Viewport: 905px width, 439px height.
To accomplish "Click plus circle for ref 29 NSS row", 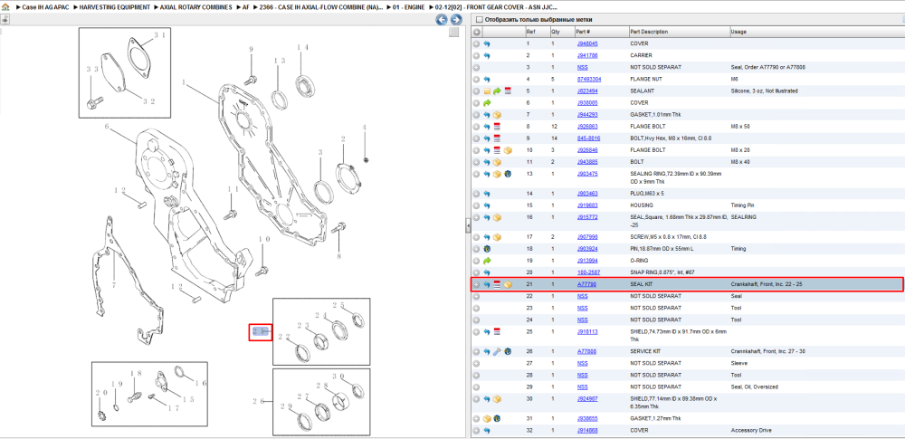I will (x=476, y=387).
